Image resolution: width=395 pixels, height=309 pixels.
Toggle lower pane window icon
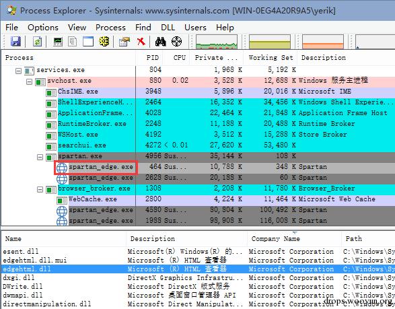[x=88, y=41]
